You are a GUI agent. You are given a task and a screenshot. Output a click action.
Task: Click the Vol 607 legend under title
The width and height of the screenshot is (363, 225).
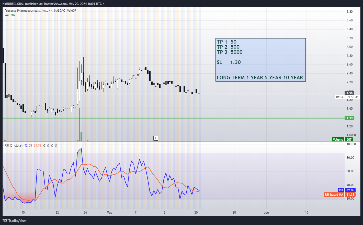point(10,15)
